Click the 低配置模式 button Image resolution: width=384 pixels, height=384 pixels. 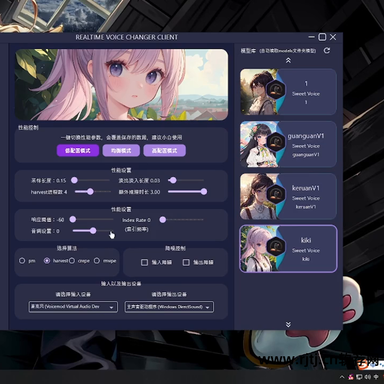pos(78,150)
